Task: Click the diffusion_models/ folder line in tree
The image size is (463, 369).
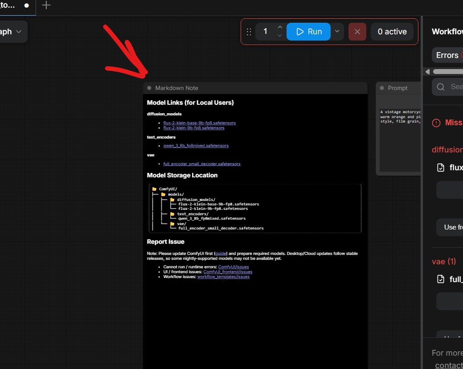Action: 193,200
